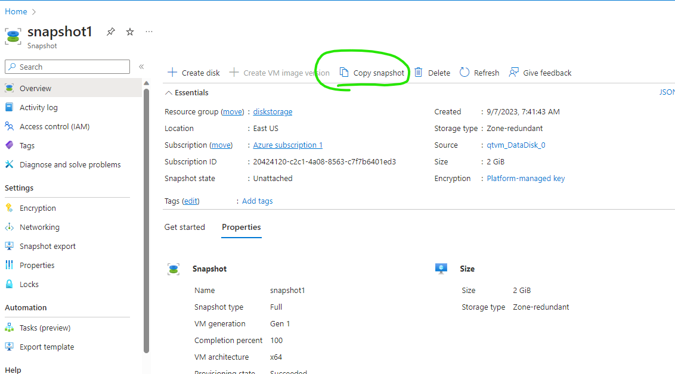The height and width of the screenshot is (374, 675).
Task: Open source disk qtvm_DataDisk_0 link
Action: (516, 145)
